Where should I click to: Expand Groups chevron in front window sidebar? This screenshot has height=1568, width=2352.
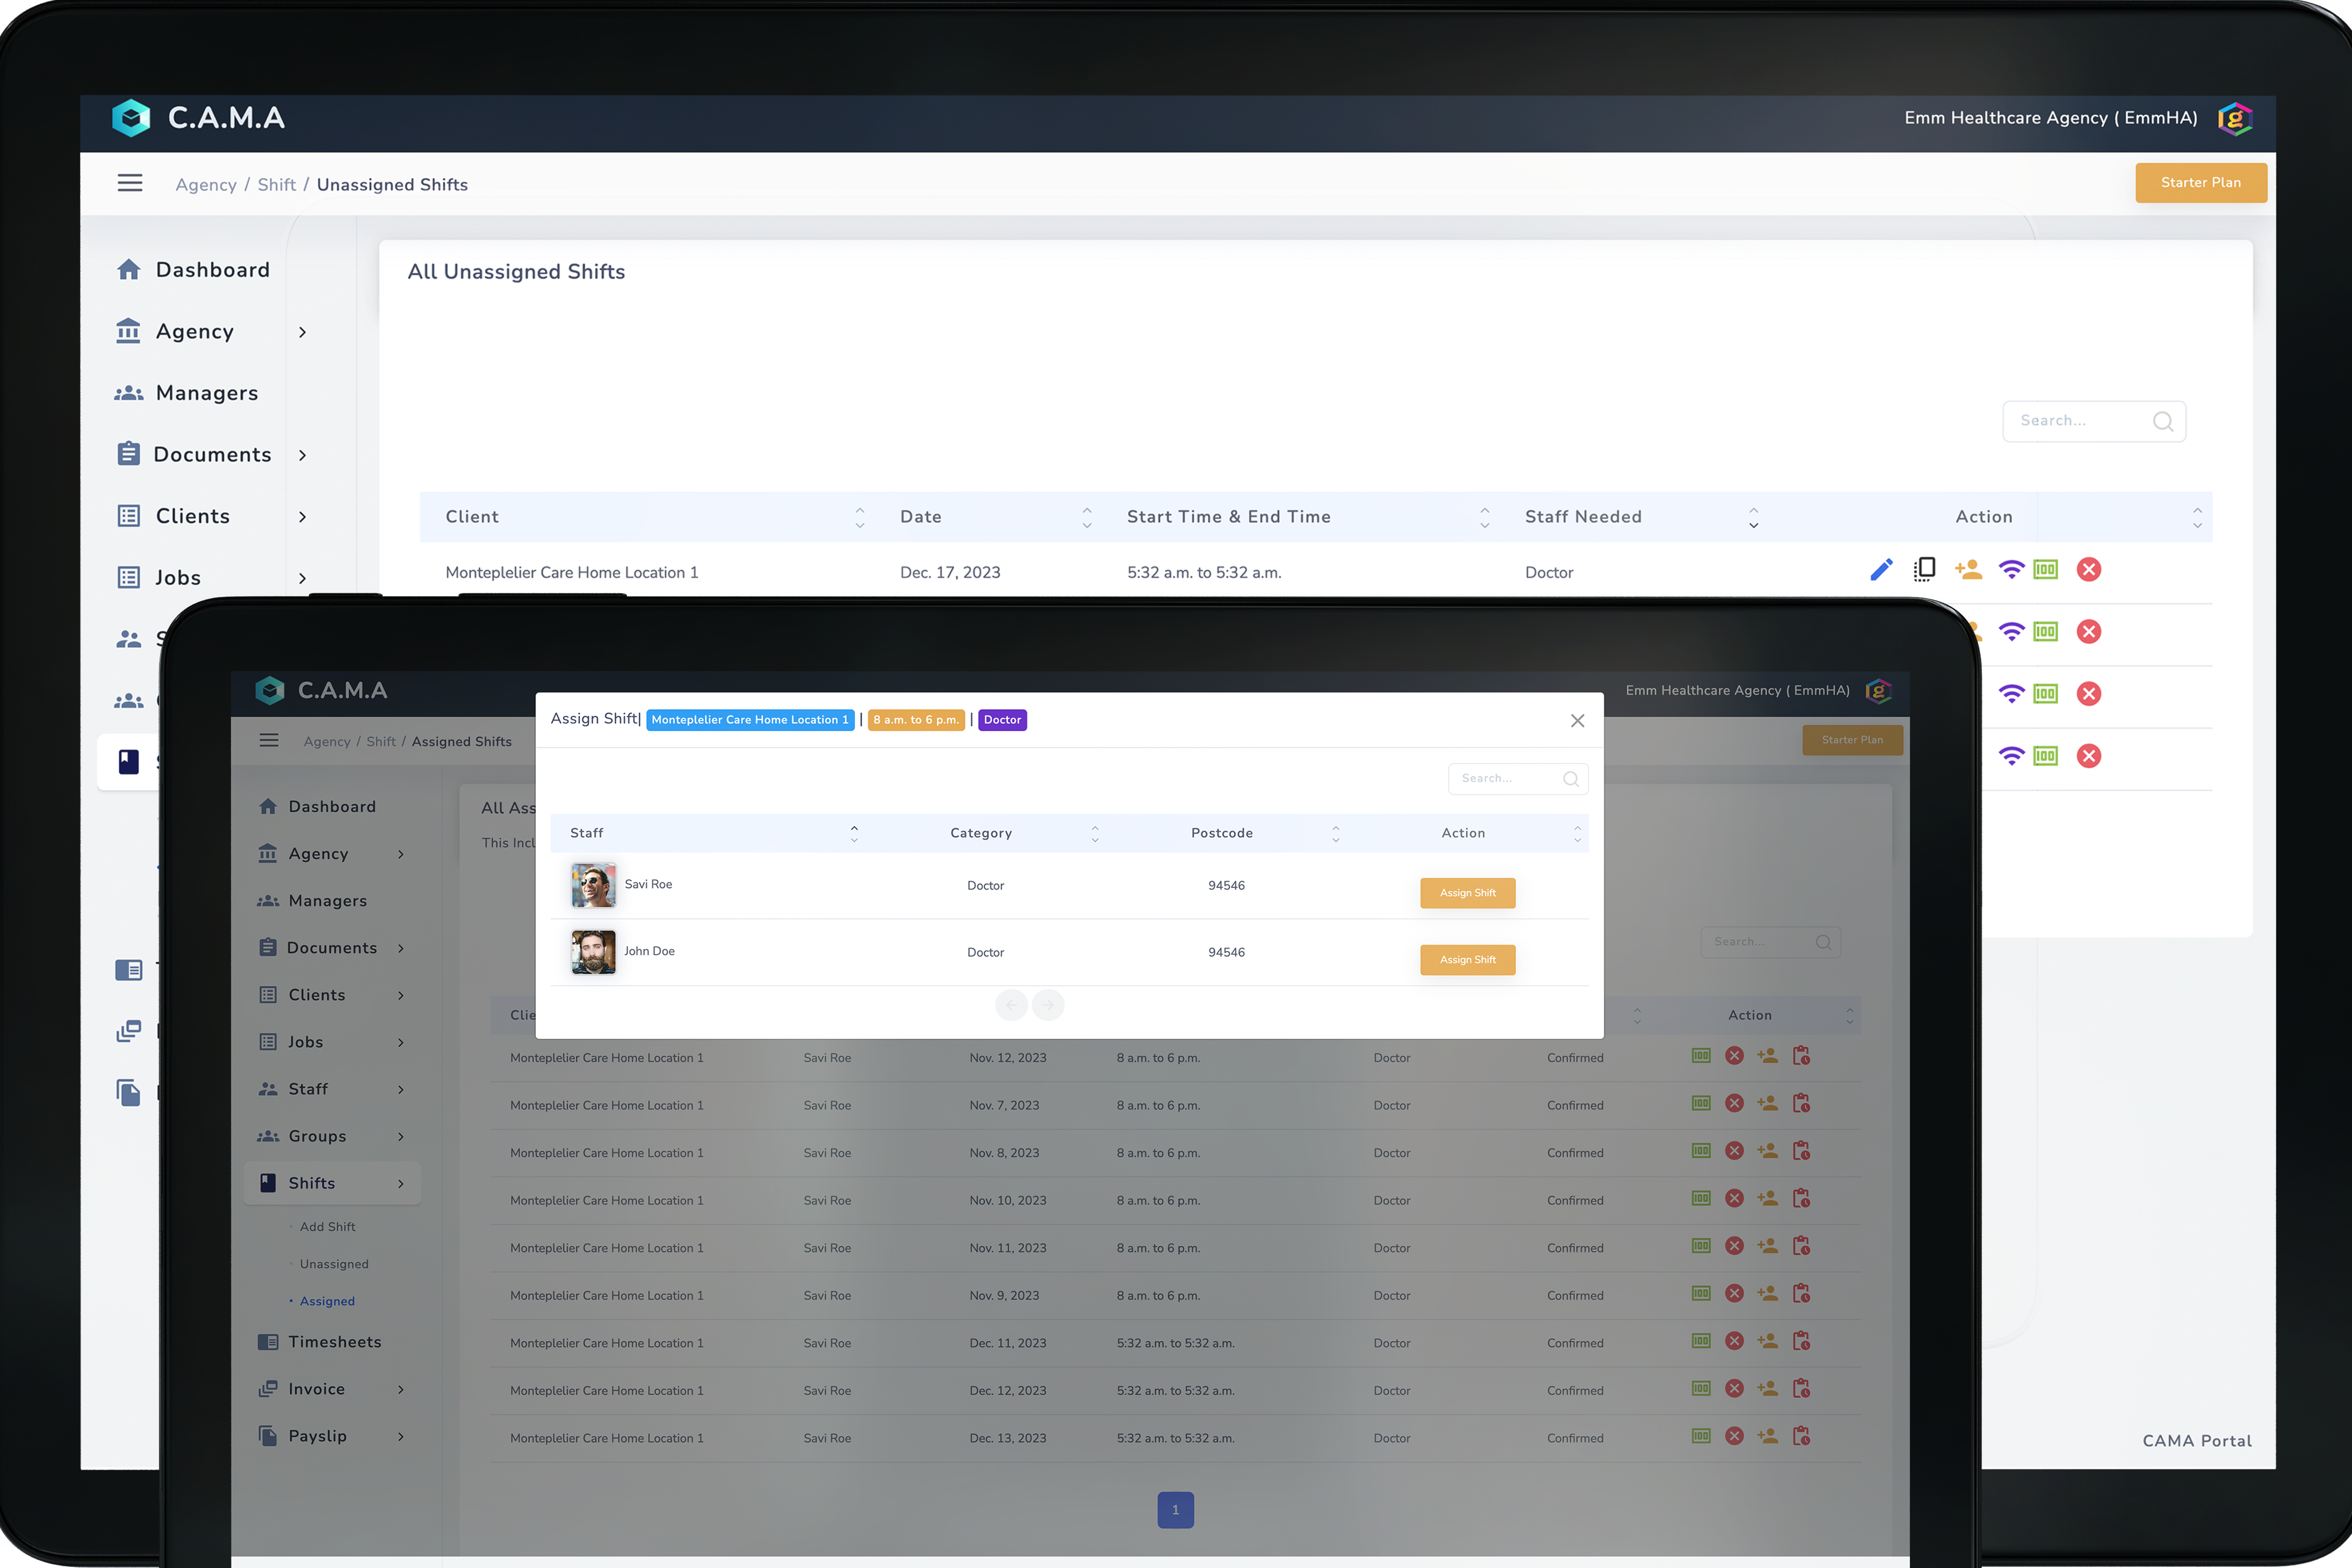click(x=401, y=1136)
